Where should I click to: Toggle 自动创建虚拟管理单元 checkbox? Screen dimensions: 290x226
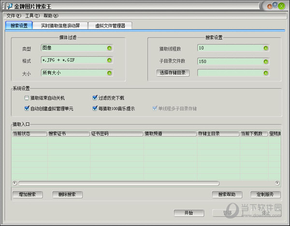coord(27,109)
